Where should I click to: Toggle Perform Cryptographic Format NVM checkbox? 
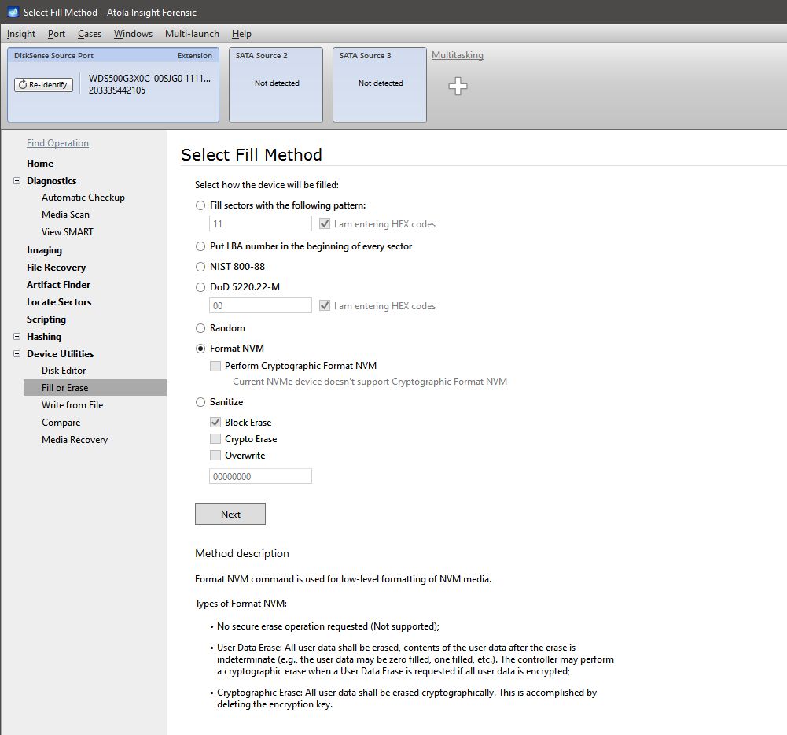tap(215, 366)
